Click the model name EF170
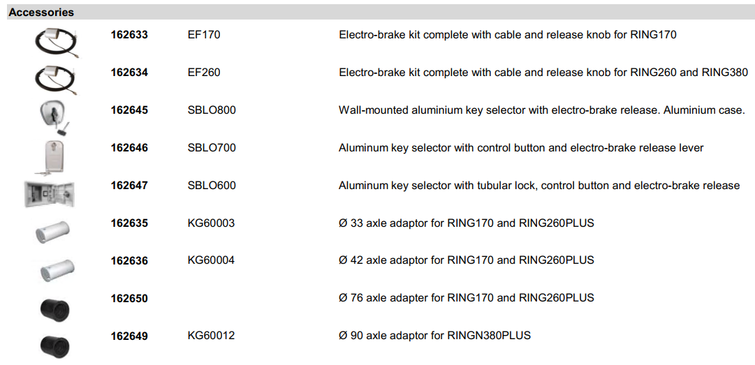This screenshot has width=755, height=365. point(204,35)
